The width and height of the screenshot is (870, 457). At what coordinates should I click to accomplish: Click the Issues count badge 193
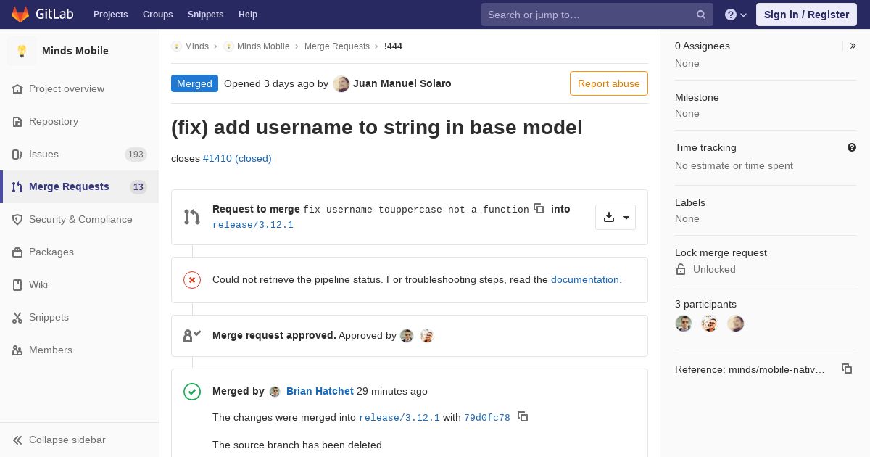[136, 155]
